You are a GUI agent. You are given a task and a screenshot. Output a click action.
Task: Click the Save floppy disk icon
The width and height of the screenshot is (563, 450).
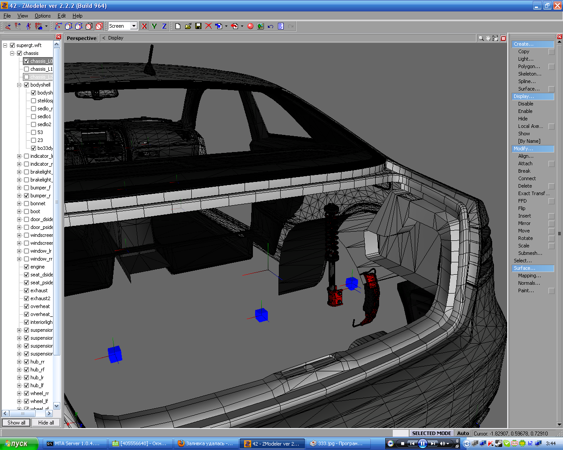click(x=198, y=26)
